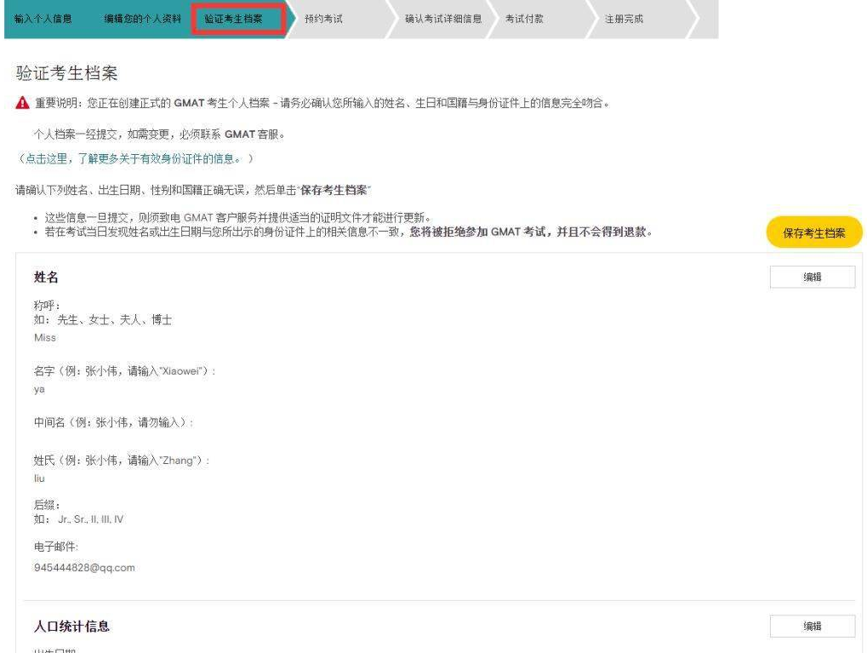
Task: Click the bold refusal warning about GMAT 考试
Action: coord(531,232)
